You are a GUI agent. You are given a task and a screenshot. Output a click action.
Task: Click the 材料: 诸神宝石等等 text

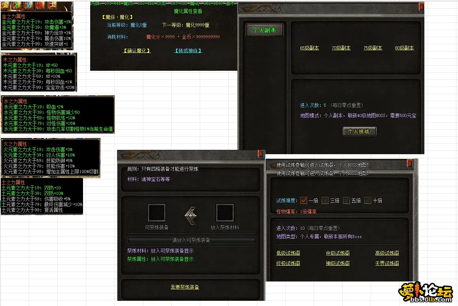tap(149, 179)
